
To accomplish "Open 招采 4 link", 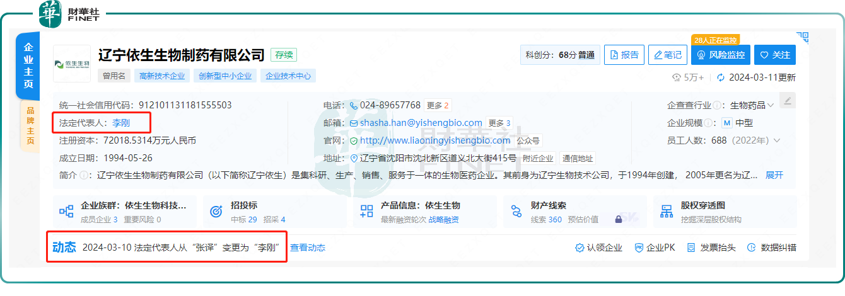I will [x=274, y=220].
